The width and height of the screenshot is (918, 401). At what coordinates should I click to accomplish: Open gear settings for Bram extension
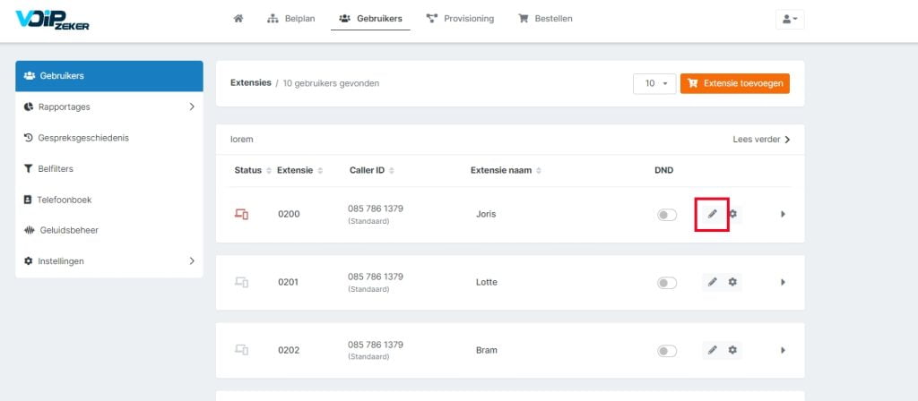point(732,350)
